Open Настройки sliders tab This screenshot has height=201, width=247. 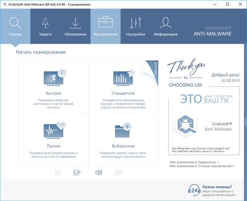click(135, 26)
